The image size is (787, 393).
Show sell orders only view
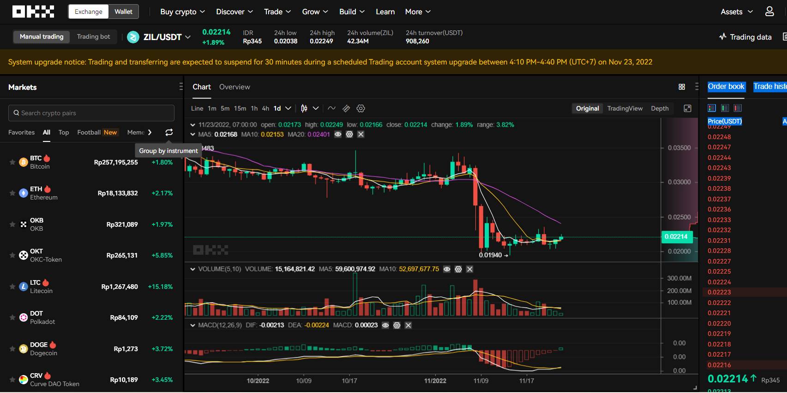click(738, 108)
